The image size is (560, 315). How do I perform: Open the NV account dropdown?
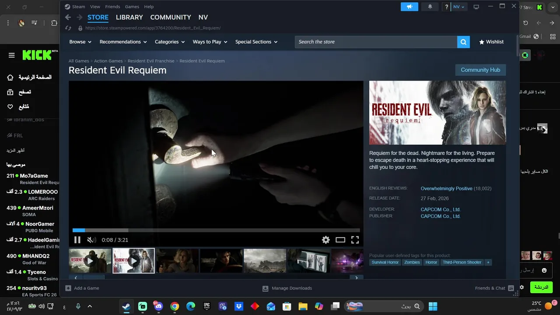[459, 7]
